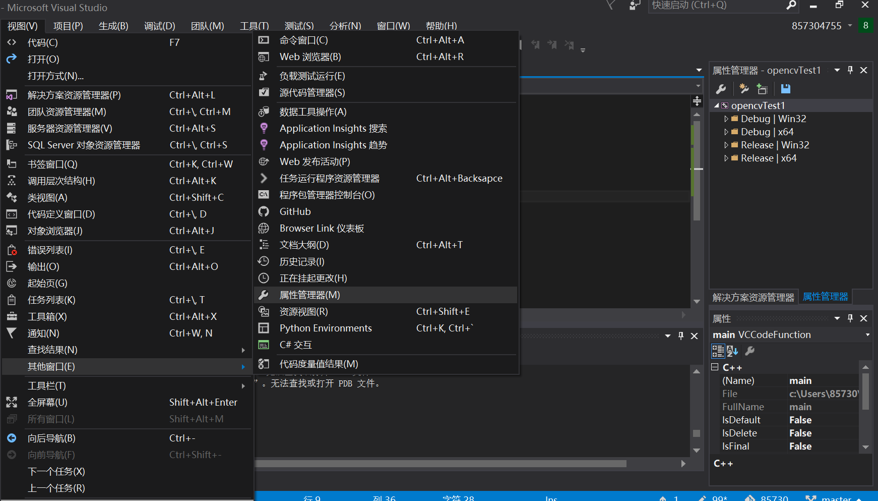Select 任务运行程序资源管理器 entry

point(387,178)
